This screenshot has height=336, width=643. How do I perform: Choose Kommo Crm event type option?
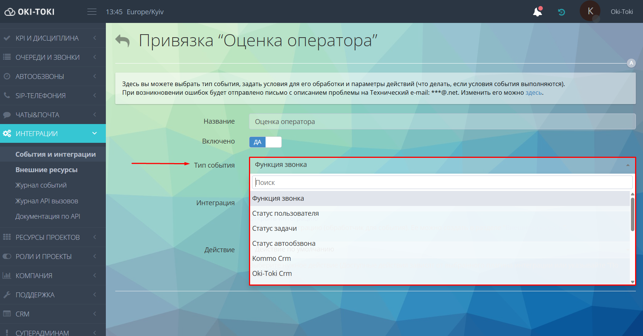point(271,259)
